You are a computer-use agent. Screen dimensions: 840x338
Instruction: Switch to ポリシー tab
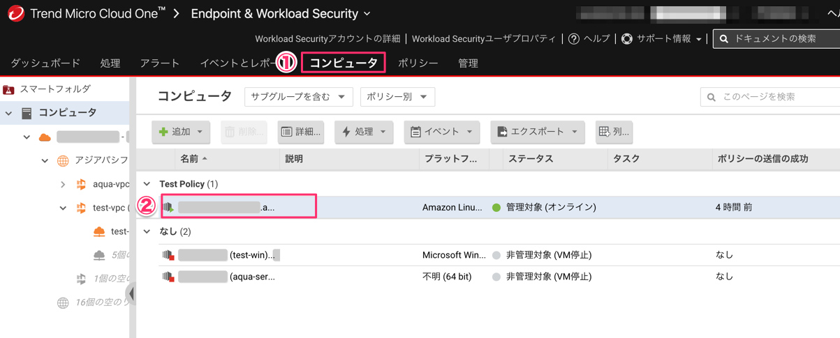pos(418,63)
